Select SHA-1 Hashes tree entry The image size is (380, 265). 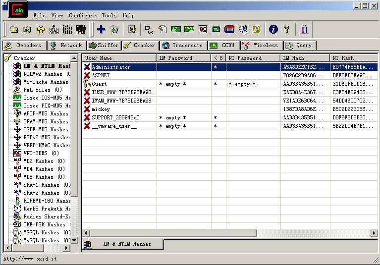tap(42, 185)
